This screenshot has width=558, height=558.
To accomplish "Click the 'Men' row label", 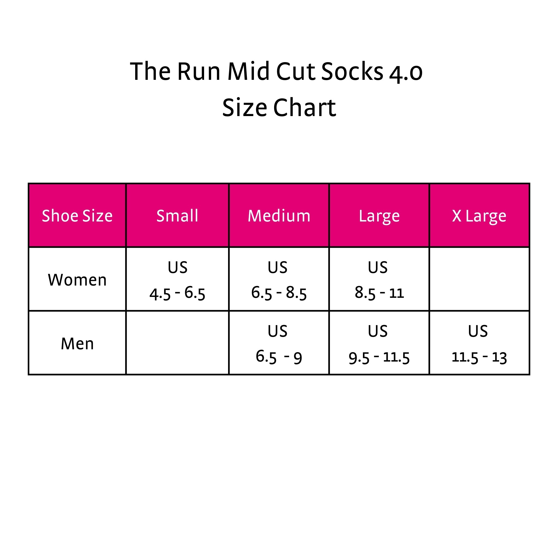I will pyautogui.click(x=77, y=344).
